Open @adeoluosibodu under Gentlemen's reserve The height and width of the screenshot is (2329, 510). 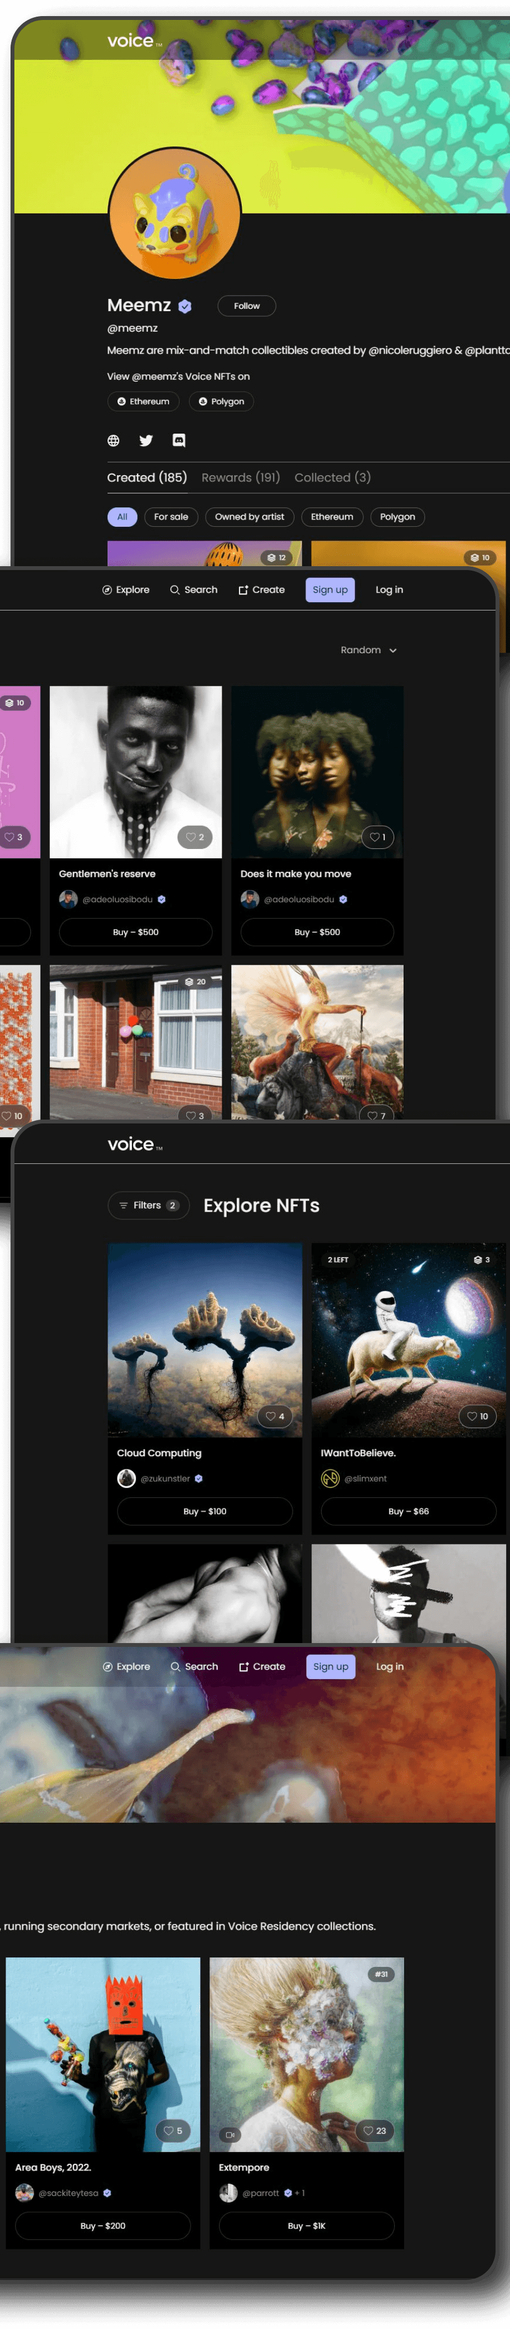tap(118, 899)
